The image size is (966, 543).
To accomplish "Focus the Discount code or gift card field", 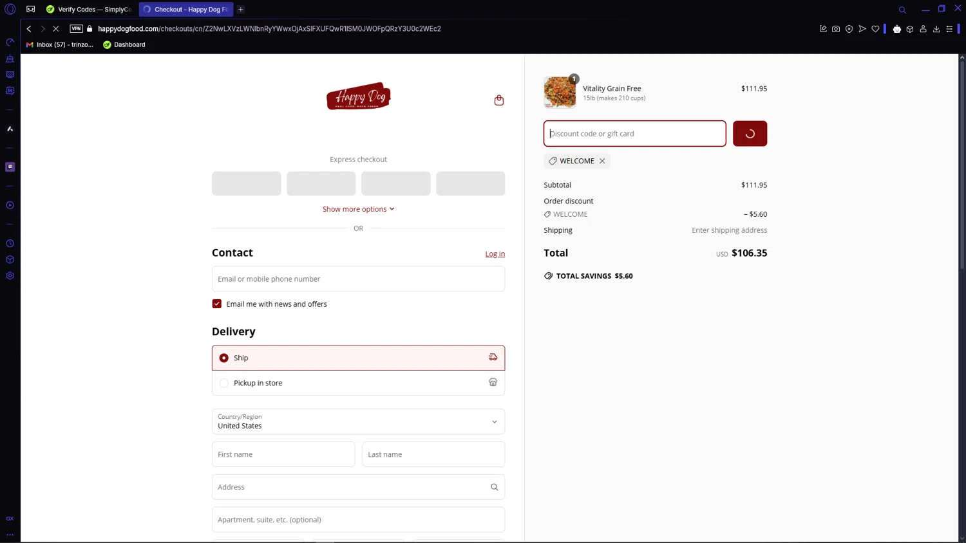I will click(x=635, y=134).
